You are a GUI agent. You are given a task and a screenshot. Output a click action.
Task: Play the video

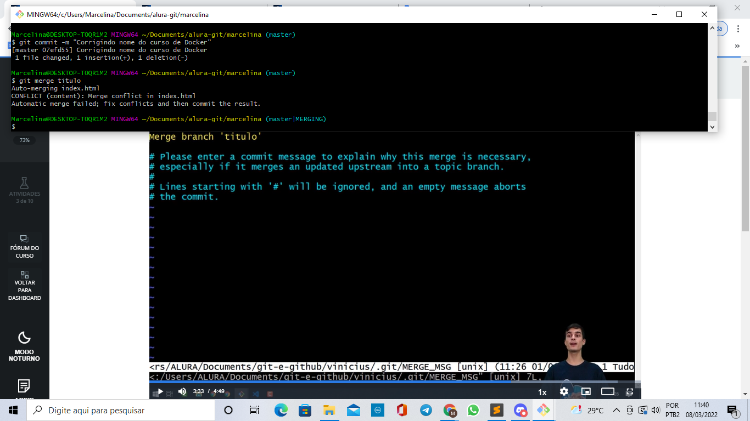[x=160, y=392]
